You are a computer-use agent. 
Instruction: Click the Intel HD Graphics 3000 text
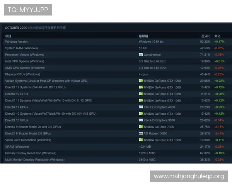(159, 120)
